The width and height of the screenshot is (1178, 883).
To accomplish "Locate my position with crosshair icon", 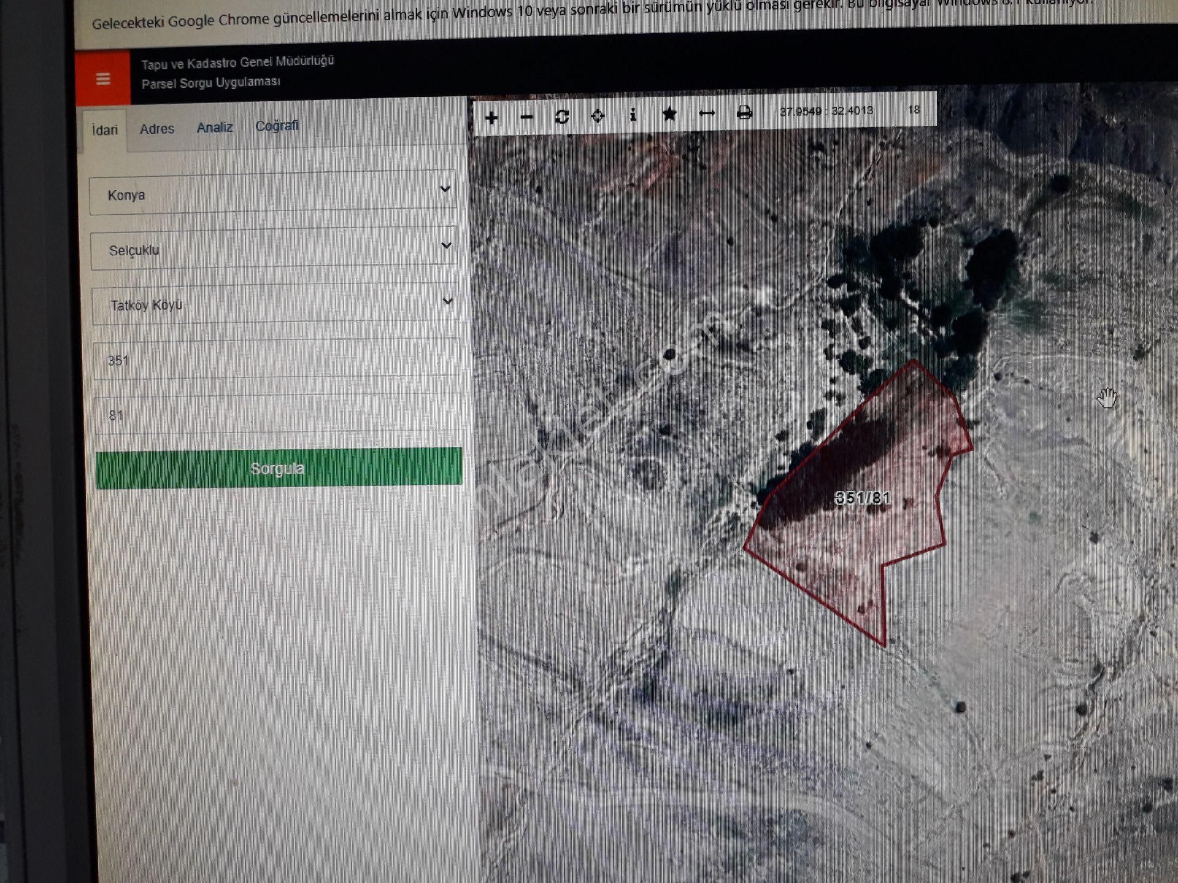I will click(598, 115).
